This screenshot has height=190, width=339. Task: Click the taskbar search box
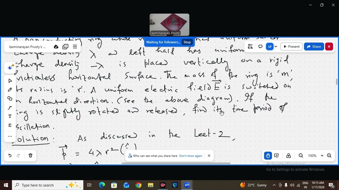[48, 185]
